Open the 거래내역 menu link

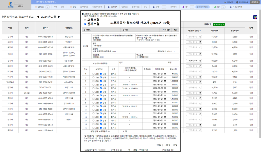click(x=173, y=7)
